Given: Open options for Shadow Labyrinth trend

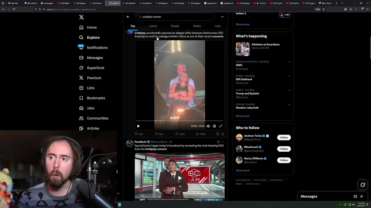Looking at the screenshot, I should (x=289, y=105).
